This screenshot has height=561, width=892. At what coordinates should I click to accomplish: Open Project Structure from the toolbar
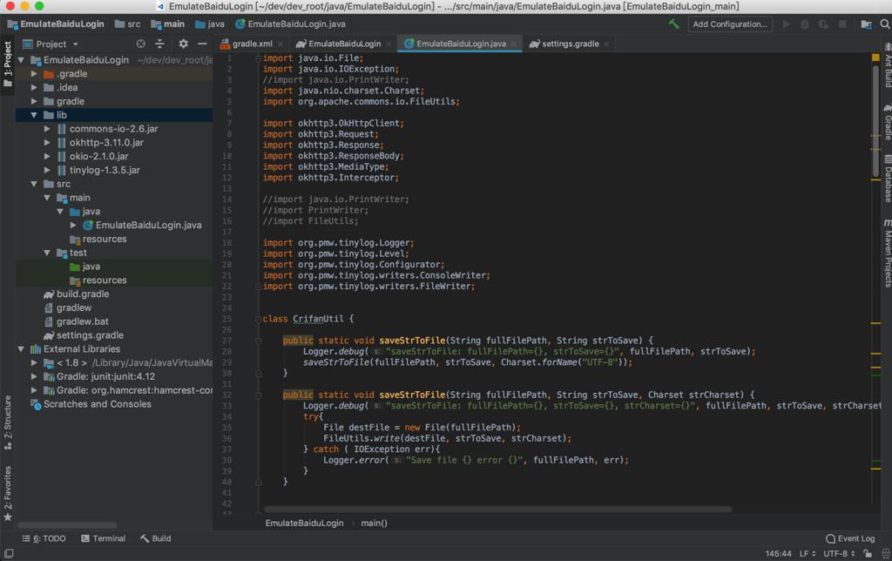coord(866,24)
